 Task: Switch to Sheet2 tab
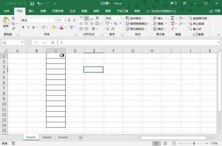[x=47, y=137]
